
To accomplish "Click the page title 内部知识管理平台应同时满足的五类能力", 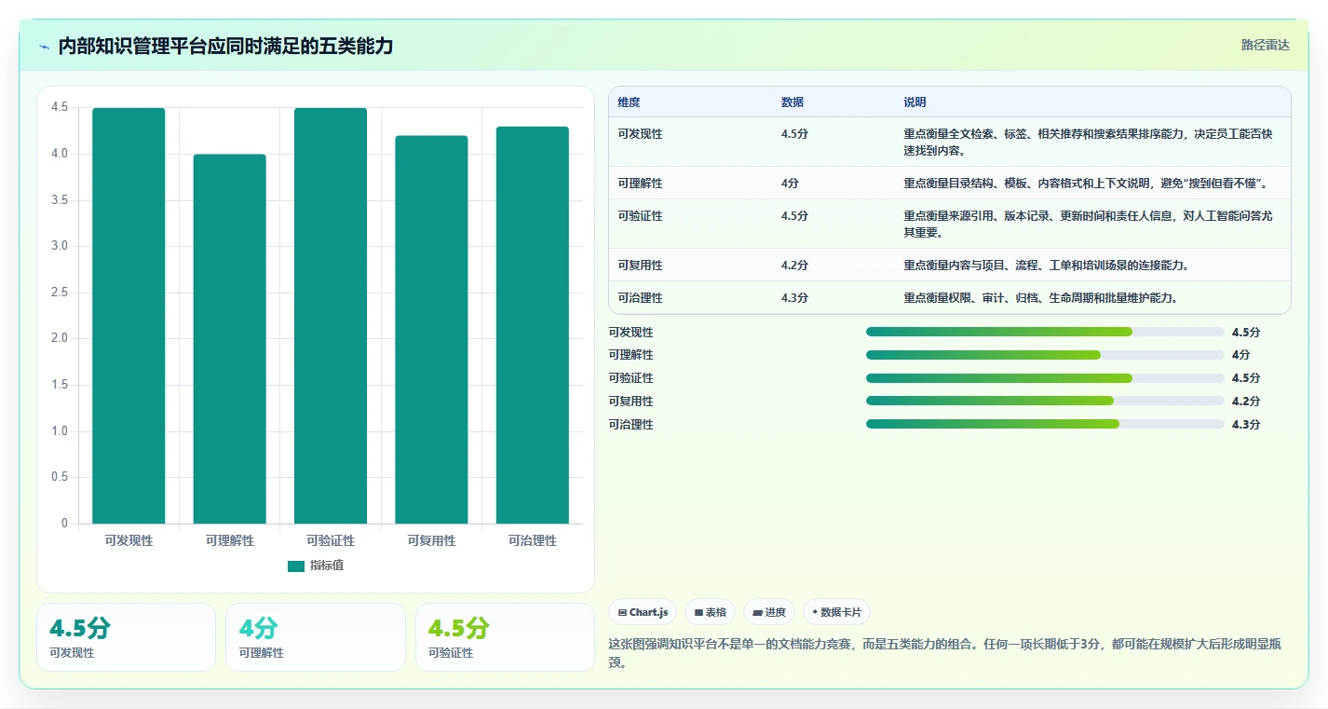I will [x=225, y=47].
